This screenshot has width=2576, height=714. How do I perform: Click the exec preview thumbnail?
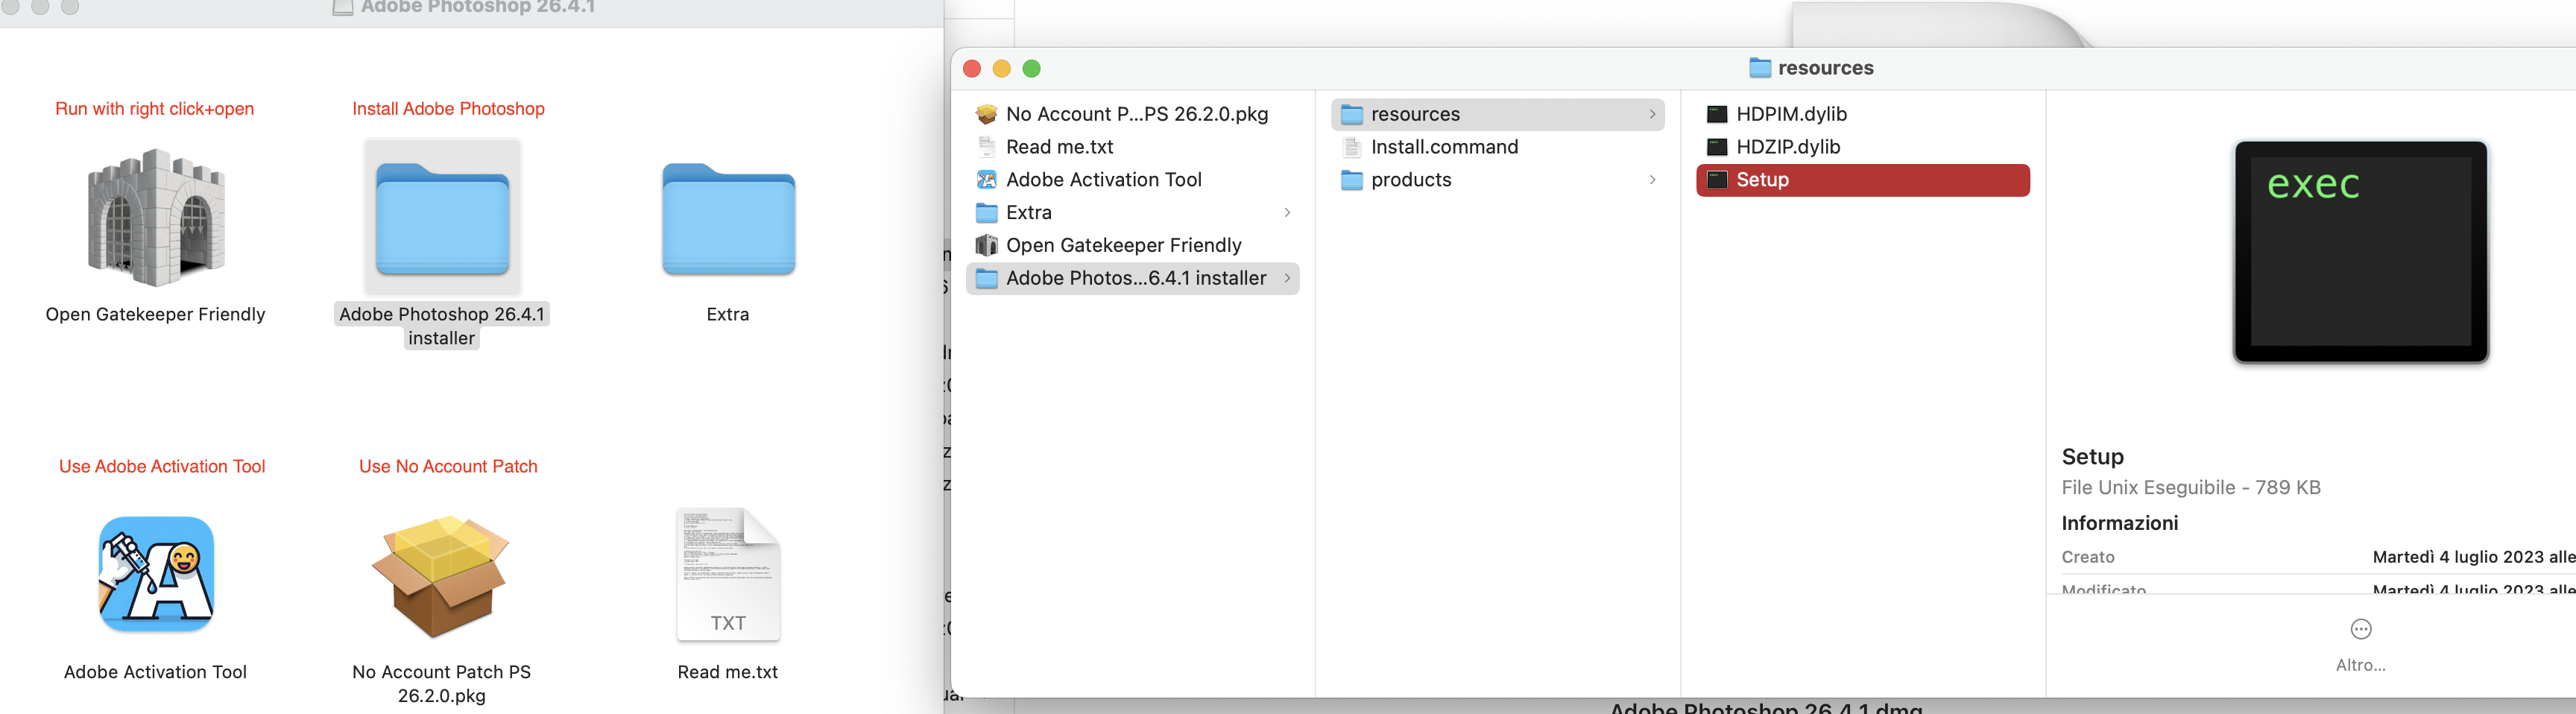(2360, 252)
